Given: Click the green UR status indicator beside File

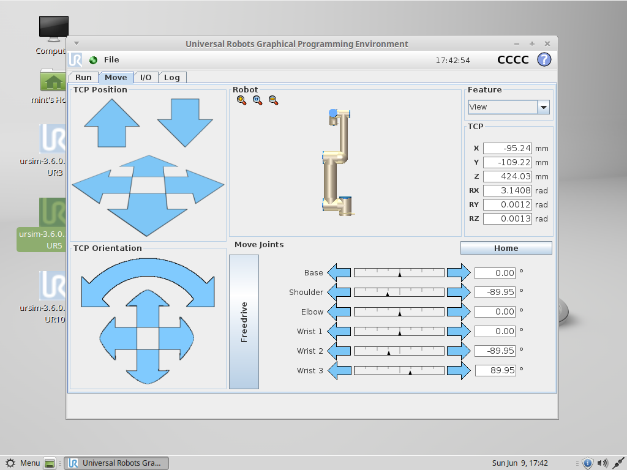Looking at the screenshot, I should [93, 59].
